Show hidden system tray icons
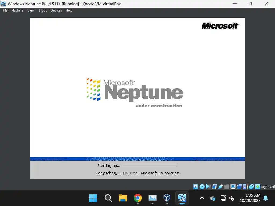The height and width of the screenshot is (206, 275). (202, 198)
